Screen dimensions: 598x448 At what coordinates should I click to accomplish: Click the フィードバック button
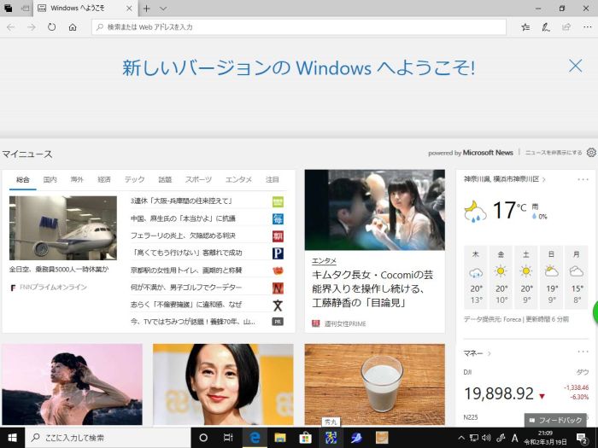[x=556, y=421]
